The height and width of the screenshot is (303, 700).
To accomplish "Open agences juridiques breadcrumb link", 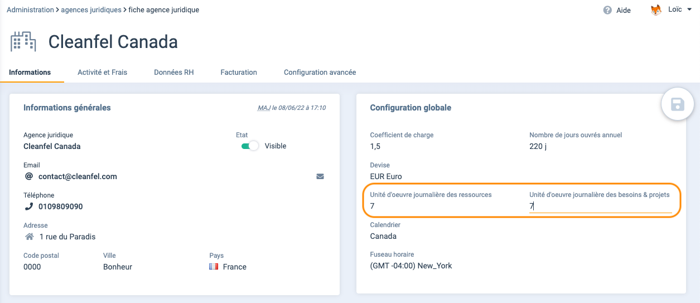I will pyautogui.click(x=91, y=10).
